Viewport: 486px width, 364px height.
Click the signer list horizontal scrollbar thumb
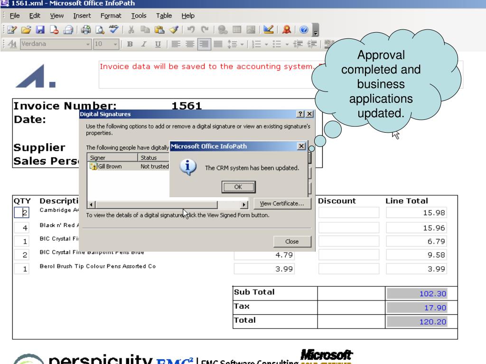click(x=156, y=205)
